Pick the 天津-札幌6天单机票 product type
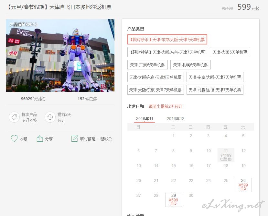Viewport: 268px width, 216px height. [x=190, y=65]
